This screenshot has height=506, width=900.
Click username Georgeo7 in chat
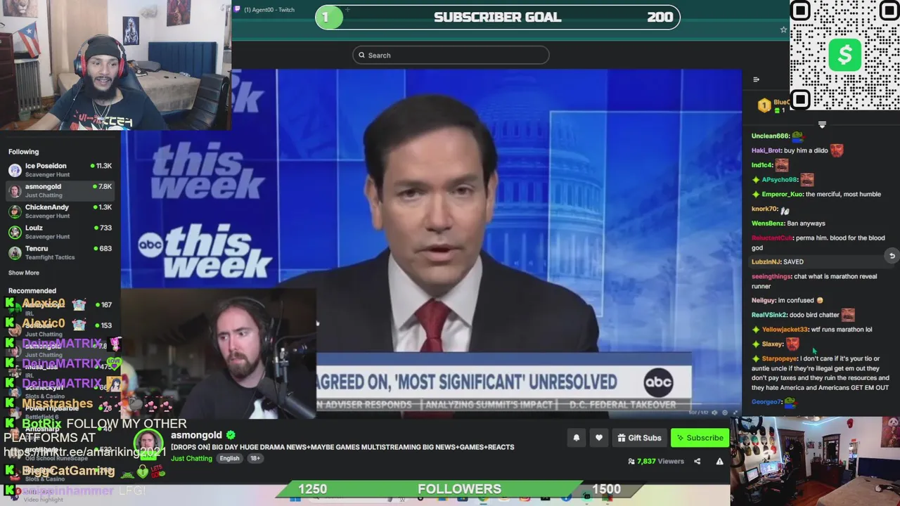[x=766, y=402]
